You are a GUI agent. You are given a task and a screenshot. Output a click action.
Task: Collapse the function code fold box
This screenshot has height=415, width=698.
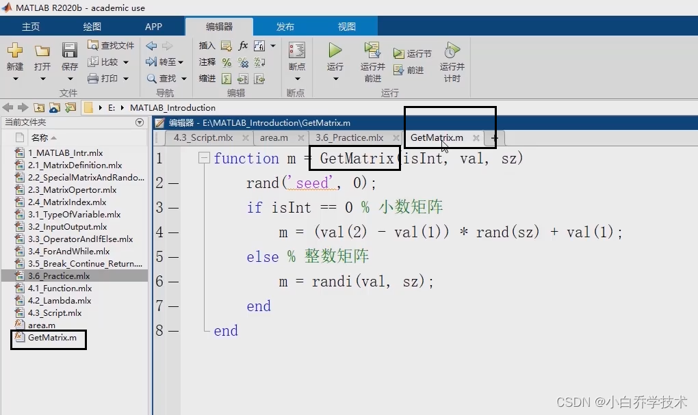point(203,159)
